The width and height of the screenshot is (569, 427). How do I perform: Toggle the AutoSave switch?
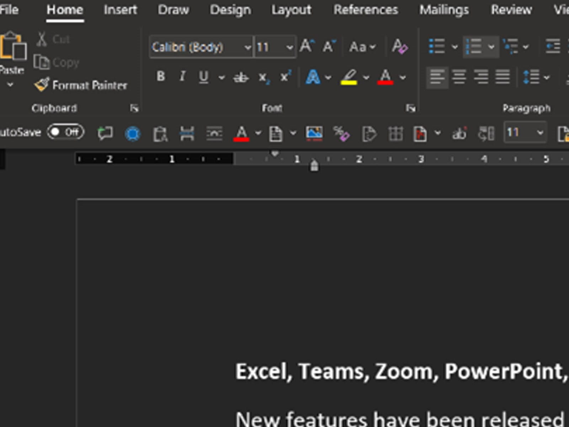[x=66, y=132]
